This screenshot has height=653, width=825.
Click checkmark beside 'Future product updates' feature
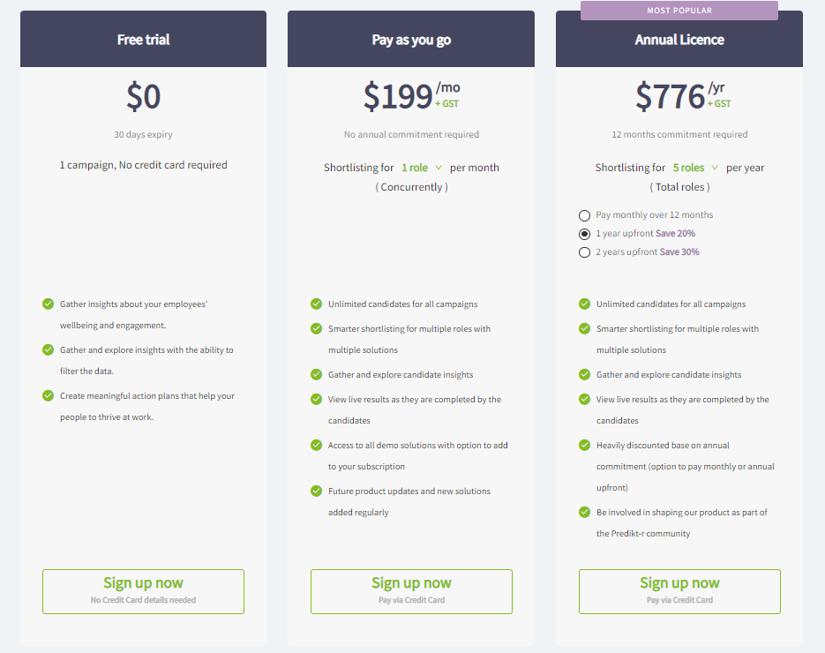click(x=317, y=492)
